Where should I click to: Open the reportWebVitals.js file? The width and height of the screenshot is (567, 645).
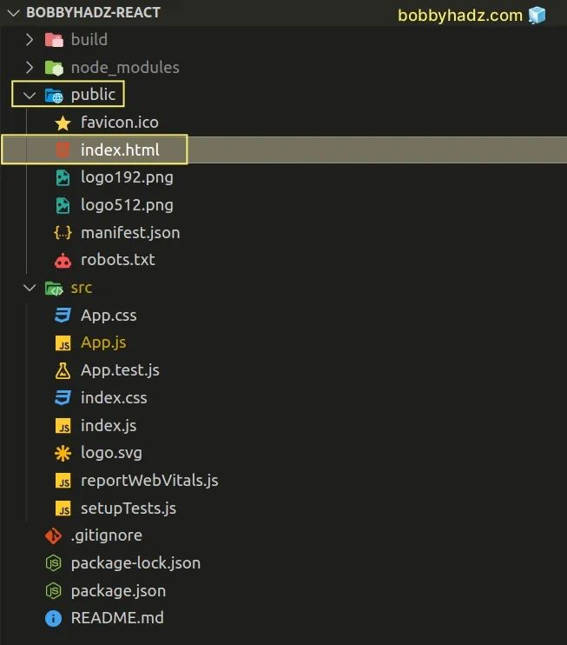pos(149,481)
